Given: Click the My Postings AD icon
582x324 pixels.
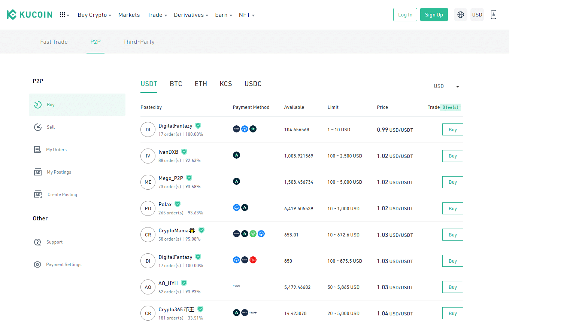Looking at the screenshot, I should (38, 172).
